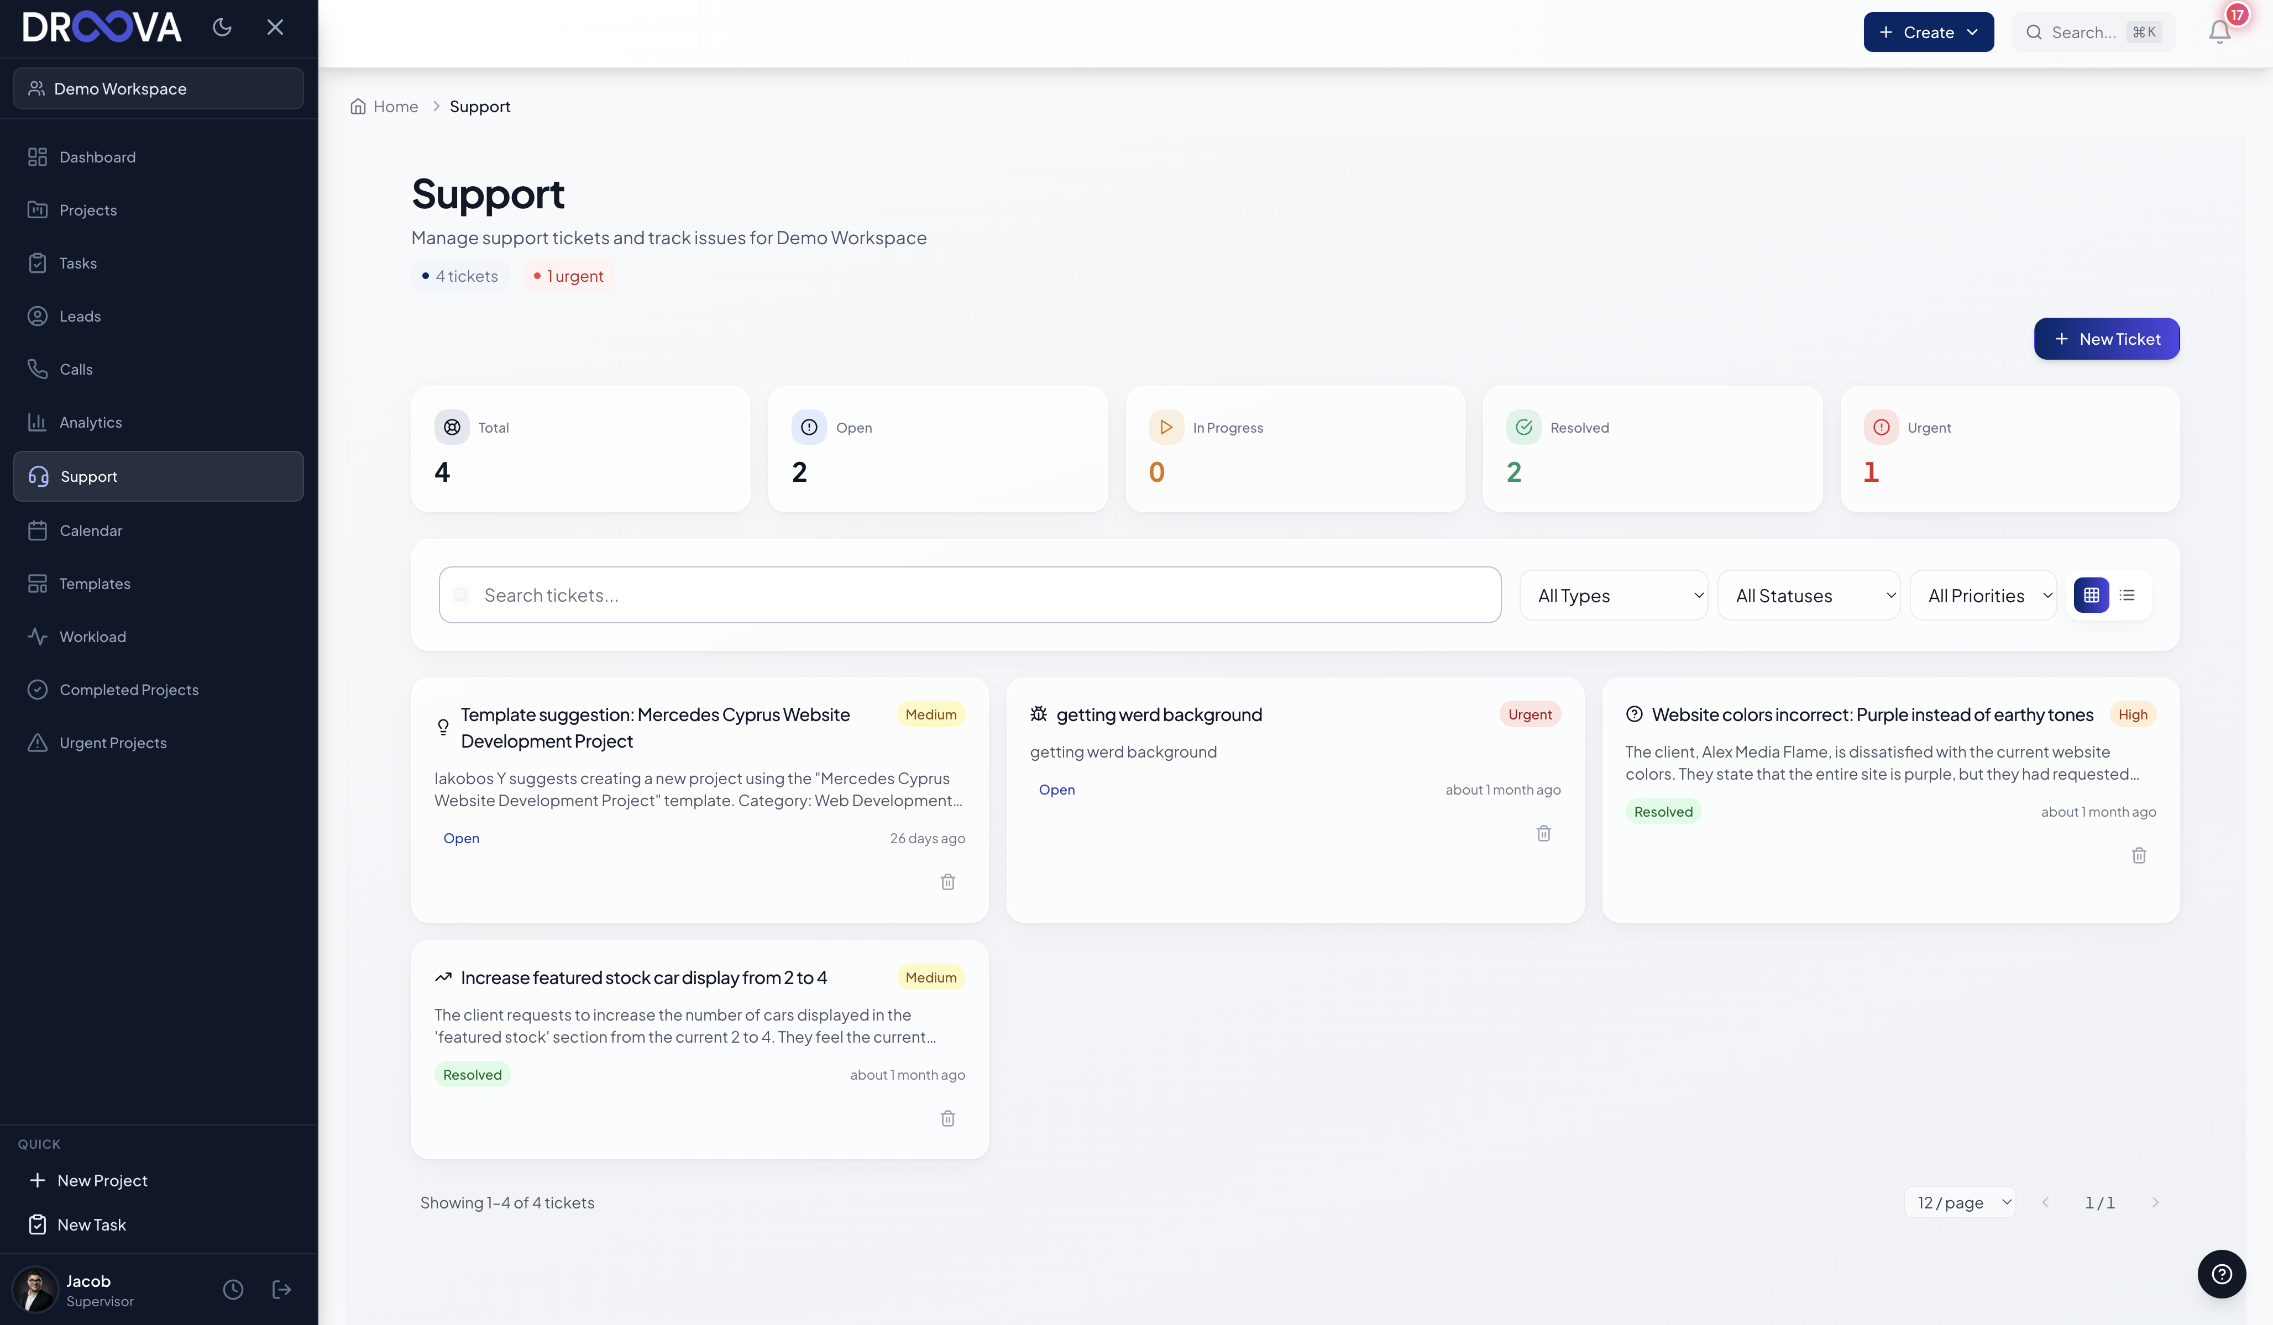Click the Home breadcrumb link
Viewport: 2273px width, 1325px height.
[x=395, y=106]
